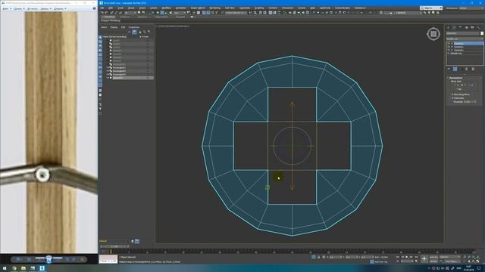Activate Select and Move tool

pos(158,13)
